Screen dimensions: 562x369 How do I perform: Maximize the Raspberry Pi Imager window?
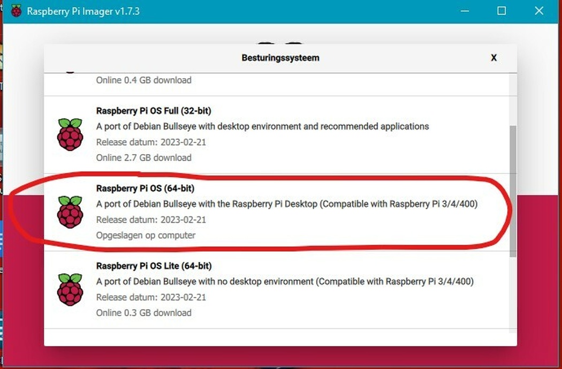coord(502,11)
